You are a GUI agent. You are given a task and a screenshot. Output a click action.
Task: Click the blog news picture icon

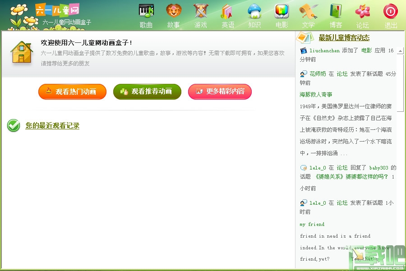click(305, 37)
